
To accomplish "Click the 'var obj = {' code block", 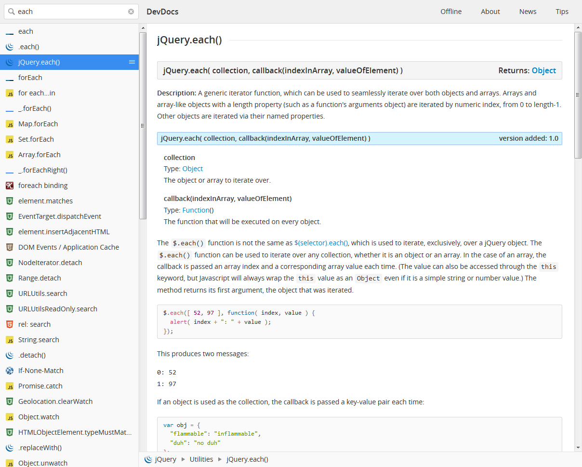I will (x=359, y=434).
